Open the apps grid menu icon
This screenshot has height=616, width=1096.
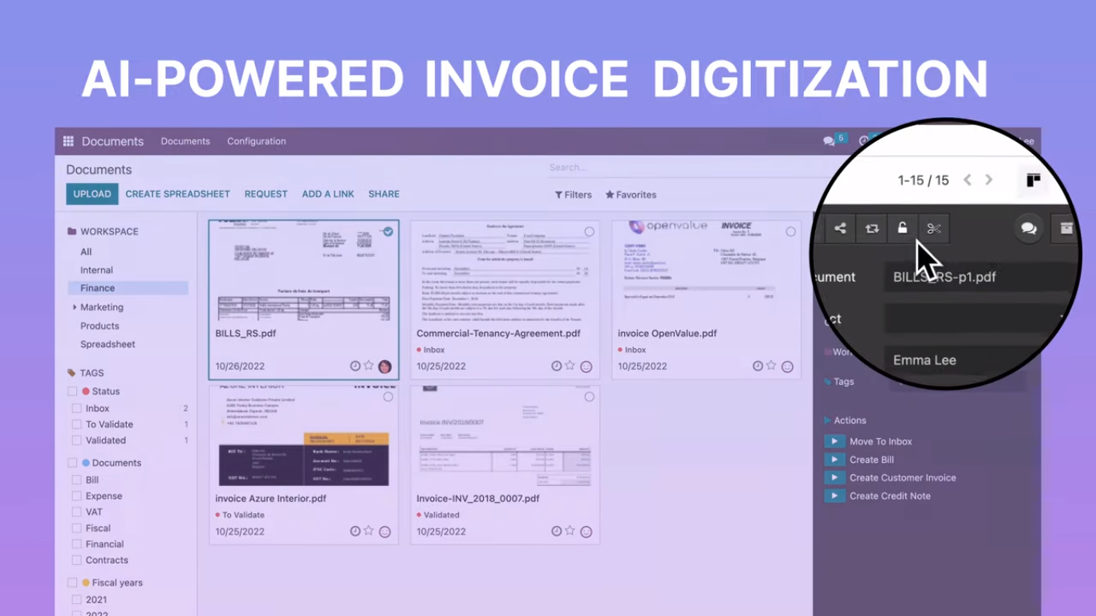click(x=68, y=141)
